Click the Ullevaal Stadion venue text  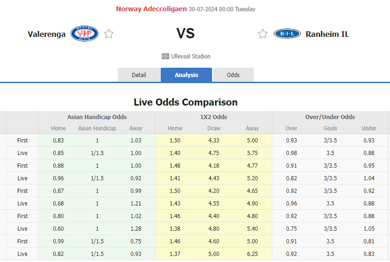(x=191, y=57)
